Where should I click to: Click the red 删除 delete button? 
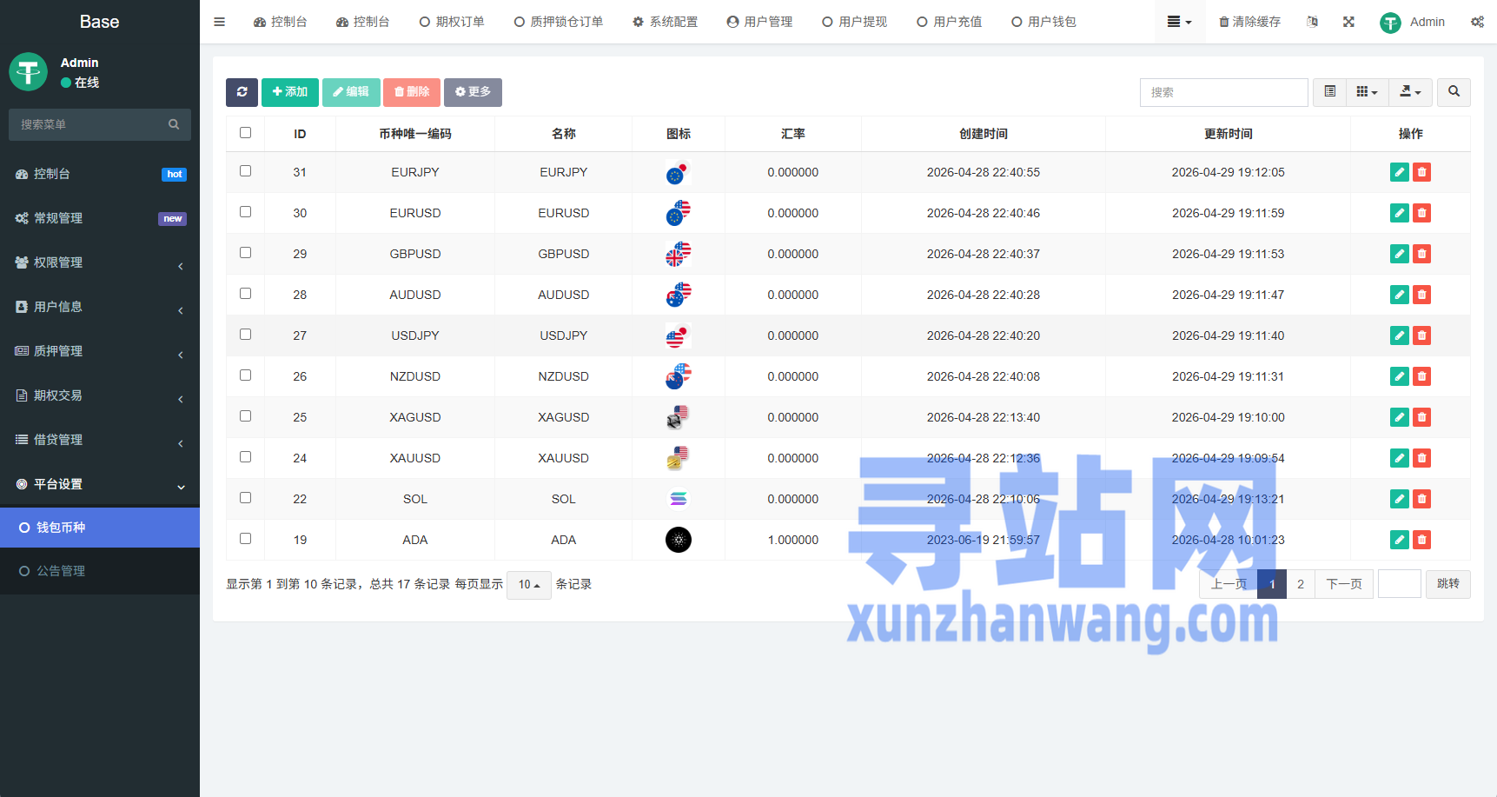click(412, 92)
